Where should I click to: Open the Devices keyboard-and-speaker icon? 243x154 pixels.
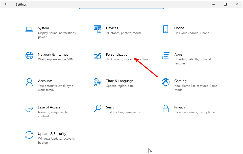coord(98,29)
